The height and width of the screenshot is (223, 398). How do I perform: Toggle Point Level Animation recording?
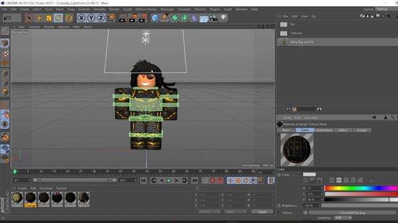pyautogui.click(x=261, y=180)
